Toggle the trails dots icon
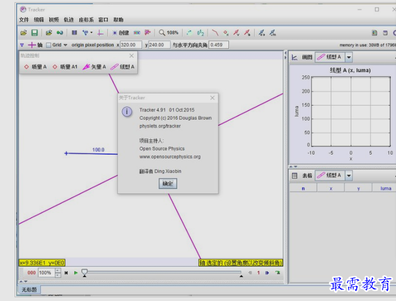 pos(189,32)
